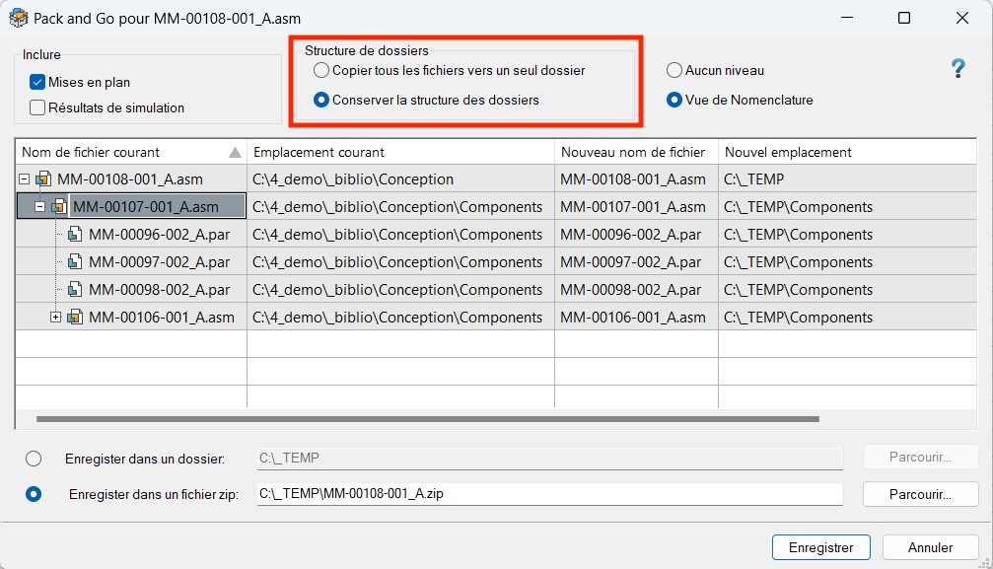
Task: Sort by Nom de fichier courant arrow
Action: click(235, 152)
